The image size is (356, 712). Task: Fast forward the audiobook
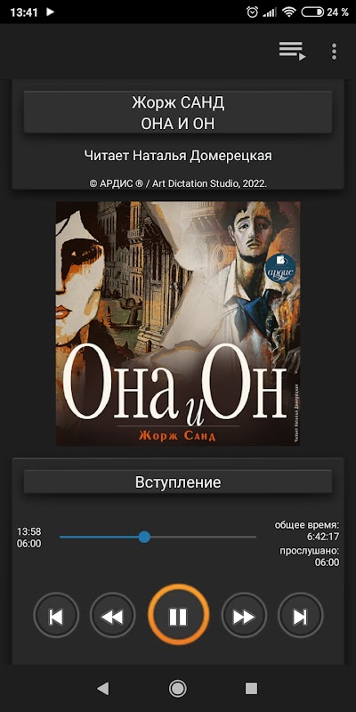click(244, 616)
